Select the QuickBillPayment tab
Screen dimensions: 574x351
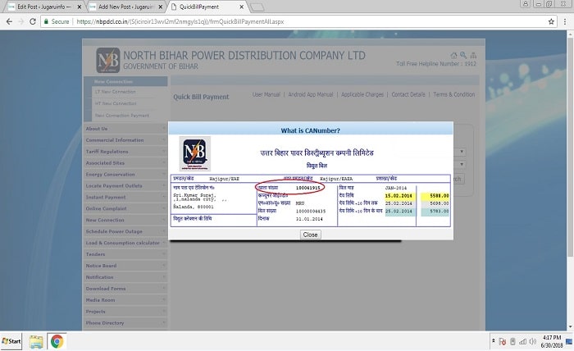(x=207, y=7)
